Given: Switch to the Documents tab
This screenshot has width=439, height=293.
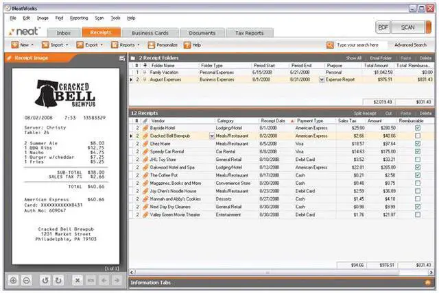Looking at the screenshot, I should [x=202, y=33].
